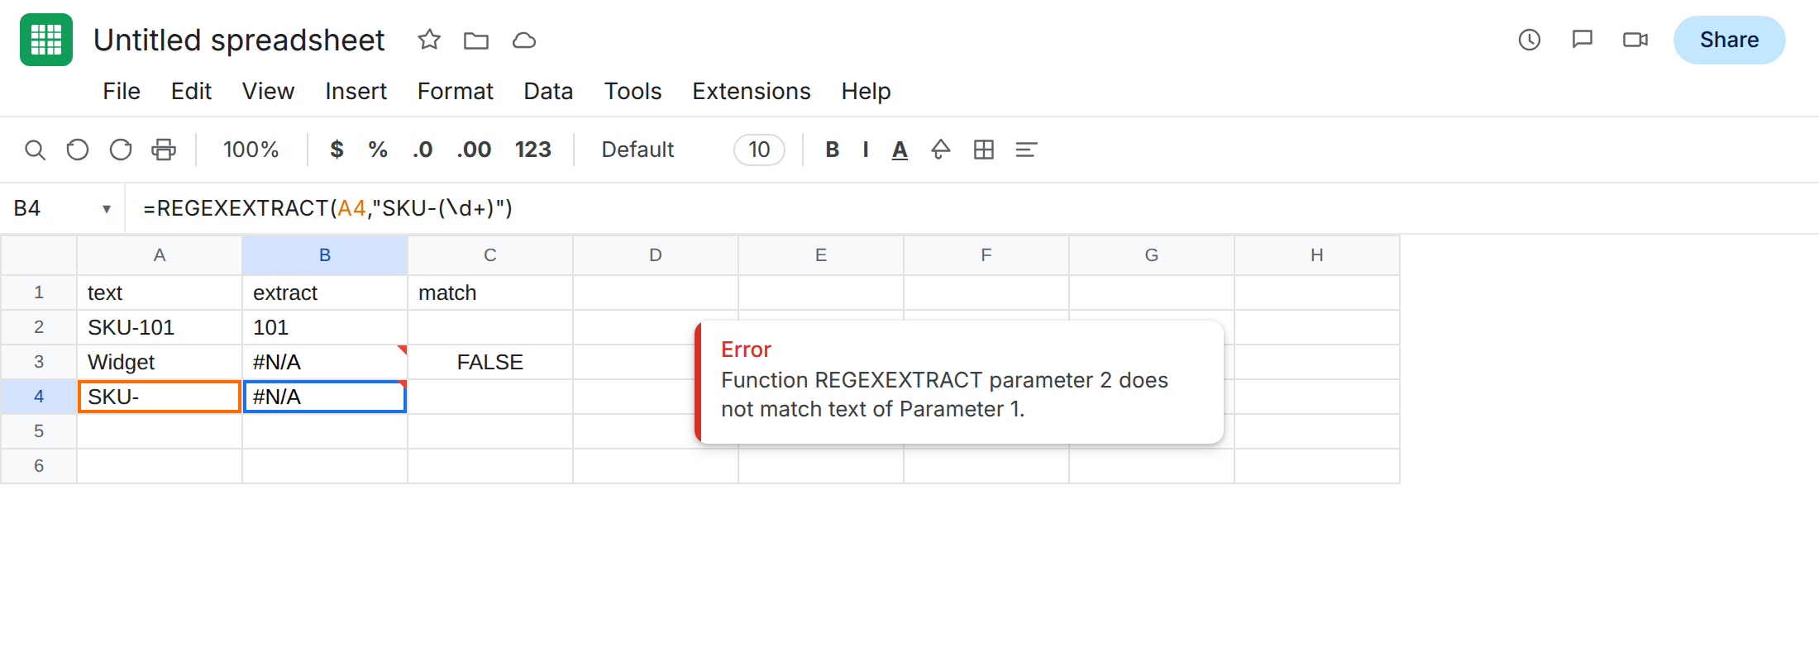Star the Untitled spreadsheet

429,40
